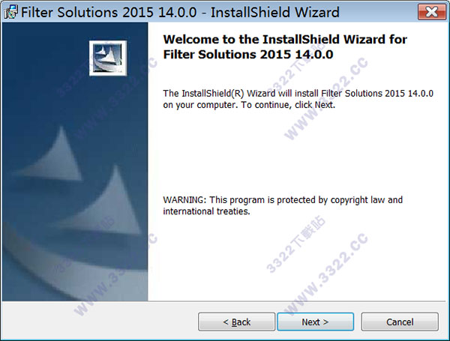Abort the installation using Cancel
The image size is (450, 341).
[400, 322]
